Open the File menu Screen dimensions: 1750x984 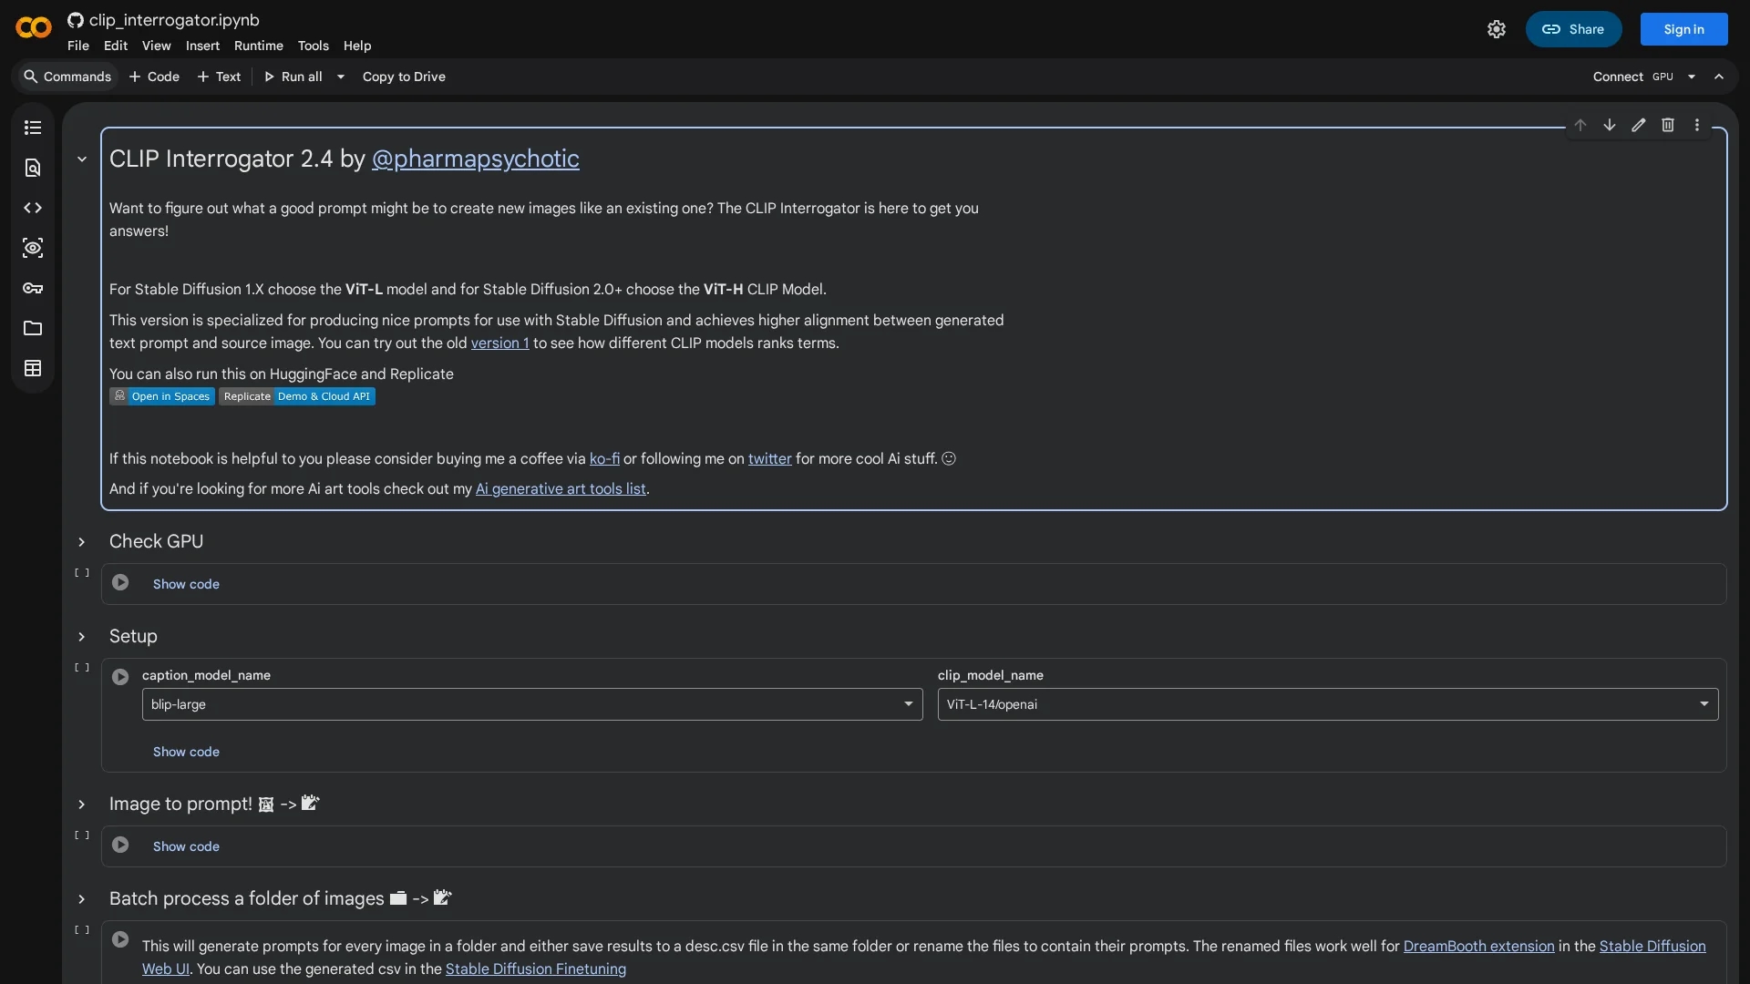pos(78,46)
